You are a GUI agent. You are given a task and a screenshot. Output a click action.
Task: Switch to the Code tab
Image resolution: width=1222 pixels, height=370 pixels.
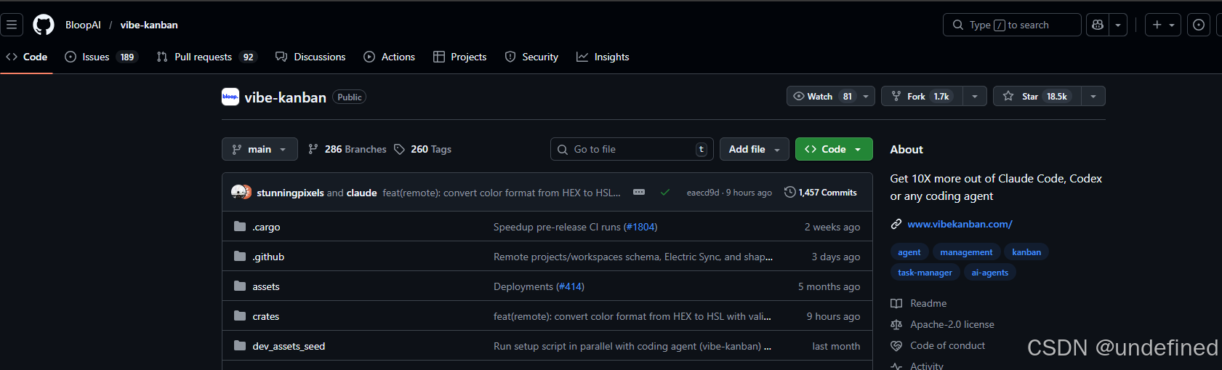[x=27, y=57]
